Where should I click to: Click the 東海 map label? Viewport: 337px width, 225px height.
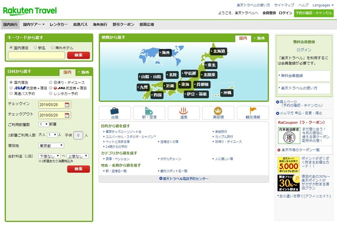pos(185,84)
